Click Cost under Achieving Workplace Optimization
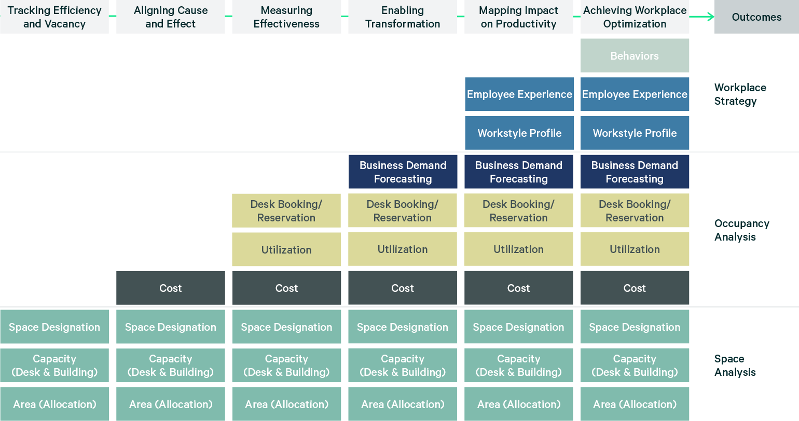The width and height of the screenshot is (799, 421). 635,288
